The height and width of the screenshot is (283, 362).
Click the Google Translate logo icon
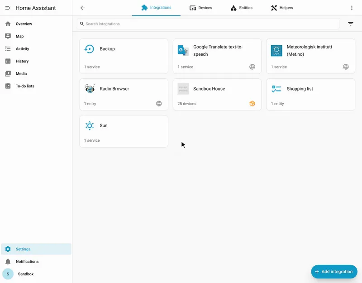pos(183,50)
